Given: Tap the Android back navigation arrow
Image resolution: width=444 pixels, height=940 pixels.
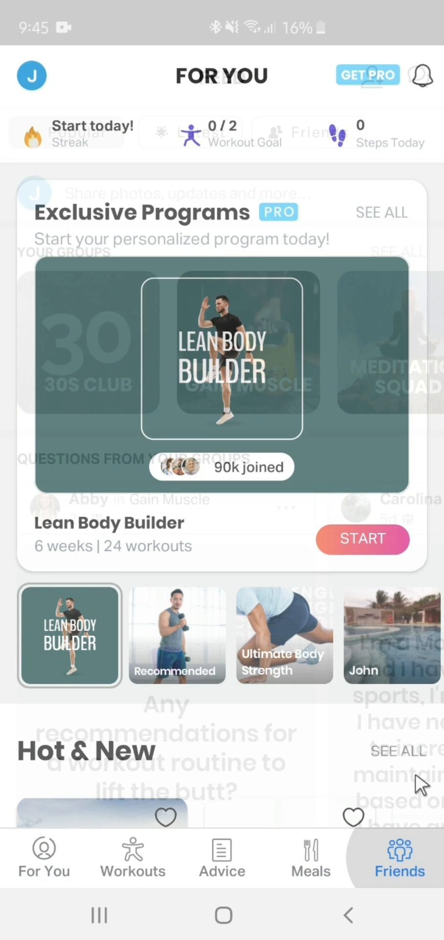Looking at the screenshot, I should coord(348,915).
